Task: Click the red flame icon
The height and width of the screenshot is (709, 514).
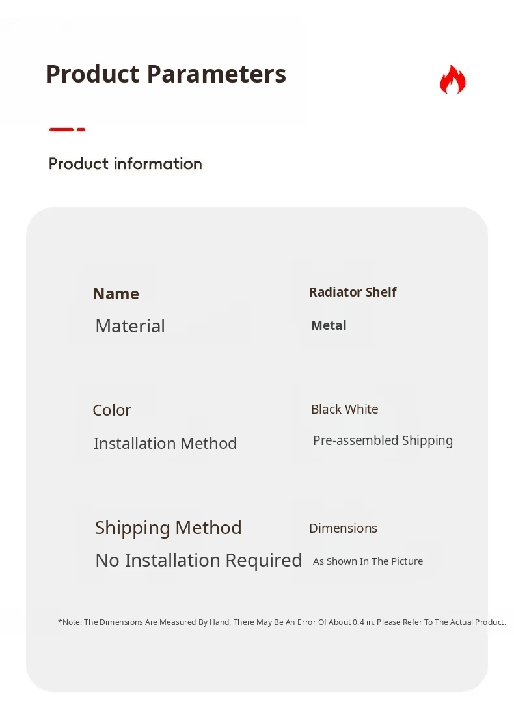Action: (x=452, y=80)
